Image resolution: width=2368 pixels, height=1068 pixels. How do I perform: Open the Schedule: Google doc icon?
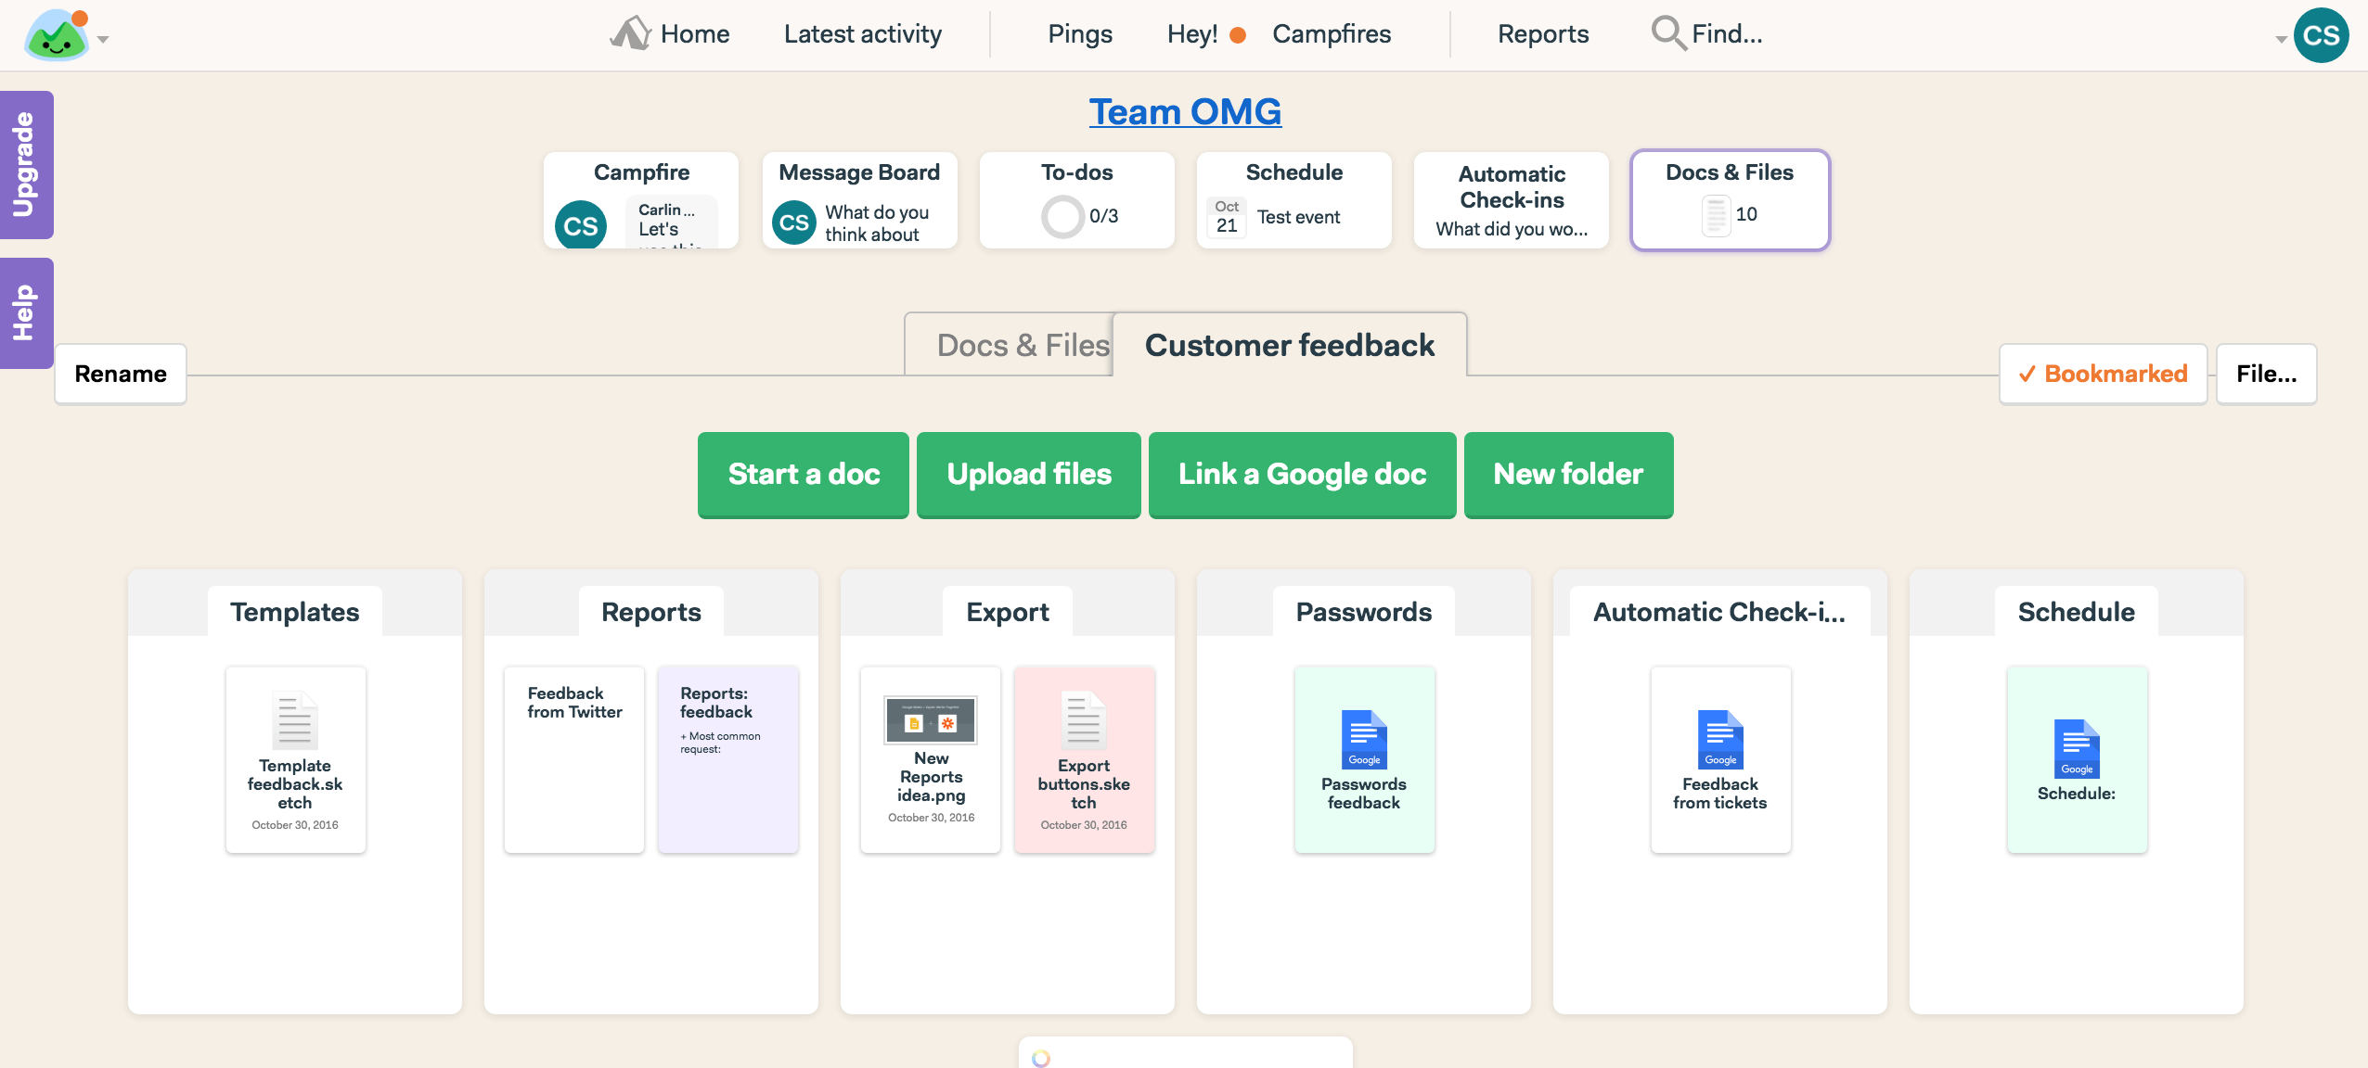click(2076, 748)
